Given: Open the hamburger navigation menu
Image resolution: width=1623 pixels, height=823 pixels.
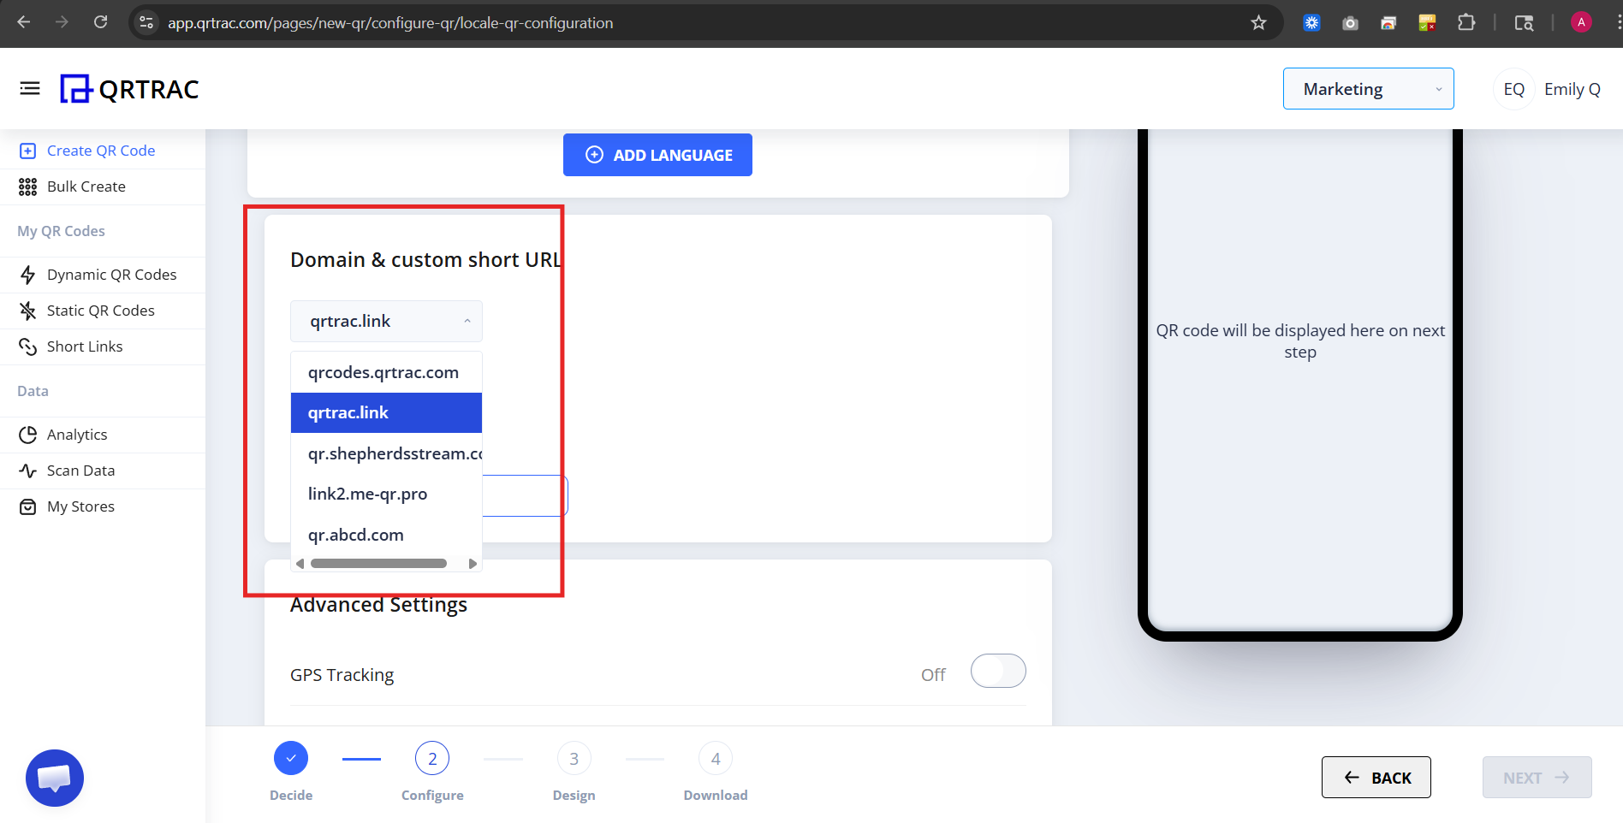Looking at the screenshot, I should [x=29, y=88].
